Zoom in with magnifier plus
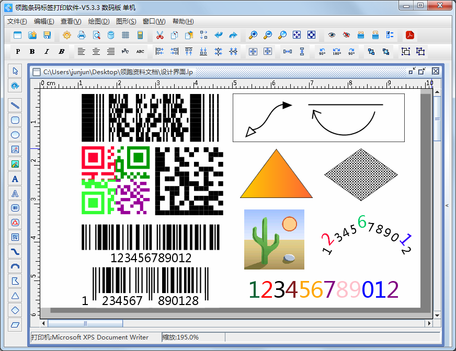 (253, 35)
